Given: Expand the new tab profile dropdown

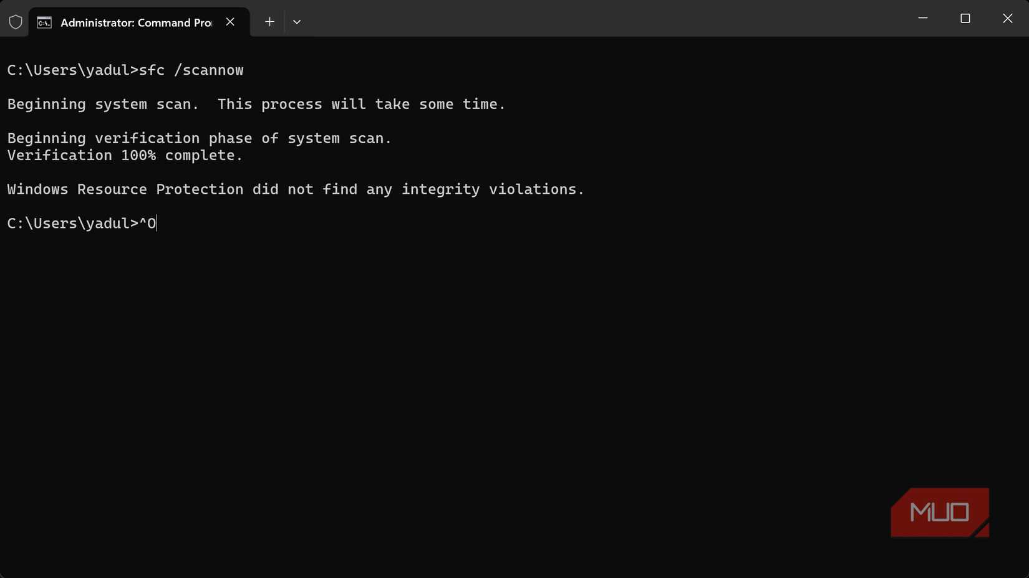Looking at the screenshot, I should click(x=297, y=22).
